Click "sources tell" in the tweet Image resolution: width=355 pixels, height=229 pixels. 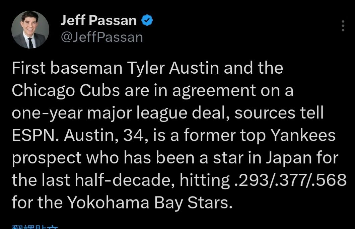tap(279, 113)
